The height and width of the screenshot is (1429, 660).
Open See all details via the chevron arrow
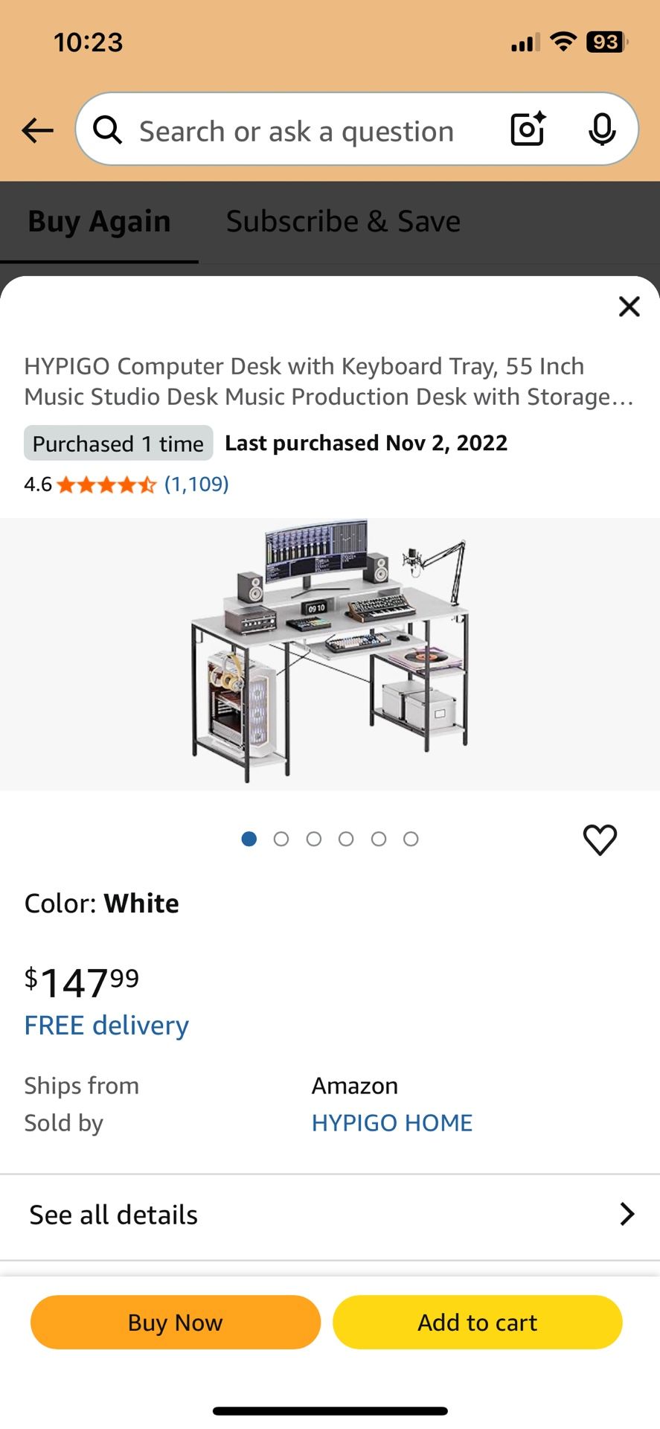pyautogui.click(x=627, y=1214)
